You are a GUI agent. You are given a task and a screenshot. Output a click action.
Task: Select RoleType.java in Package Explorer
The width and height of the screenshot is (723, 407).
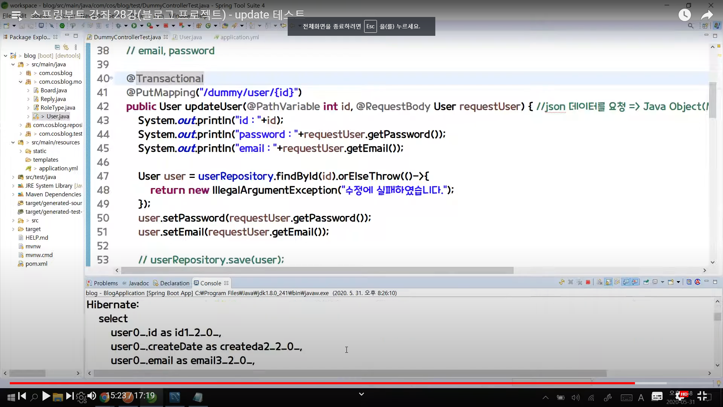pyautogui.click(x=58, y=108)
